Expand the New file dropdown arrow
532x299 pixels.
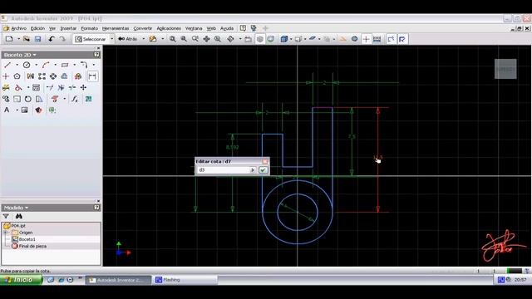pyautogui.click(x=18, y=39)
